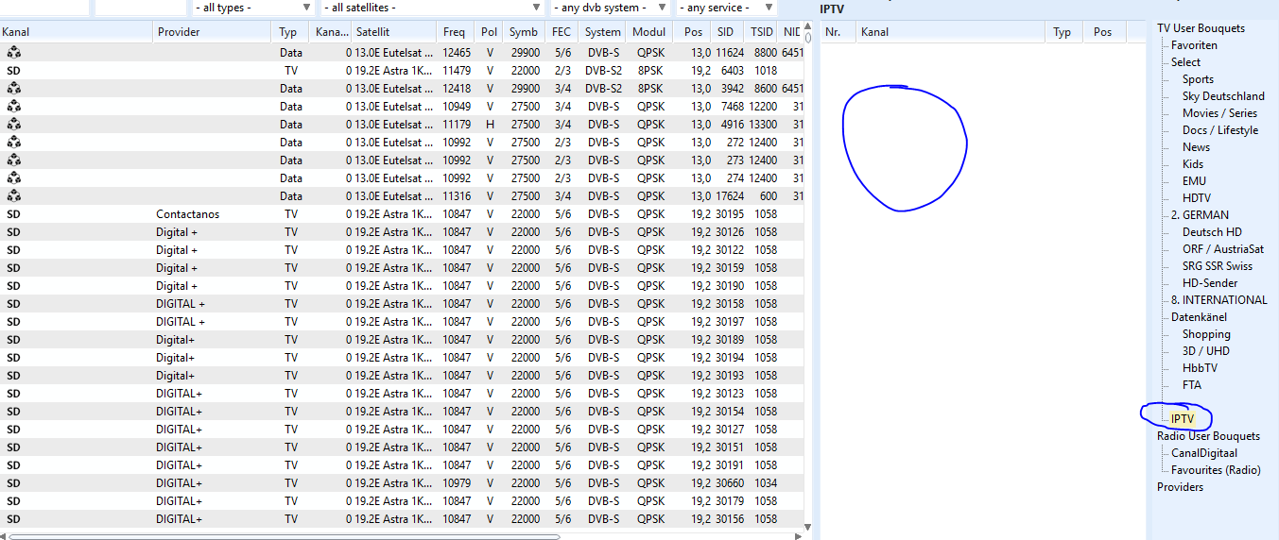Open the "all types" filter dropdown
The height and width of the screenshot is (540, 1279).
pyautogui.click(x=252, y=8)
